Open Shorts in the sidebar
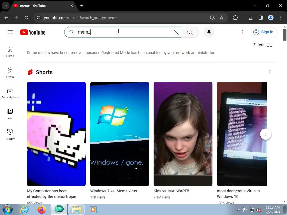287x215 pixels. click(x=10, y=73)
